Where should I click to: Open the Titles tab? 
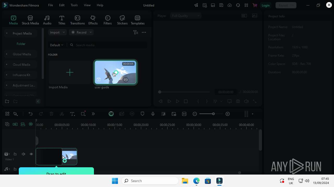pos(62,20)
